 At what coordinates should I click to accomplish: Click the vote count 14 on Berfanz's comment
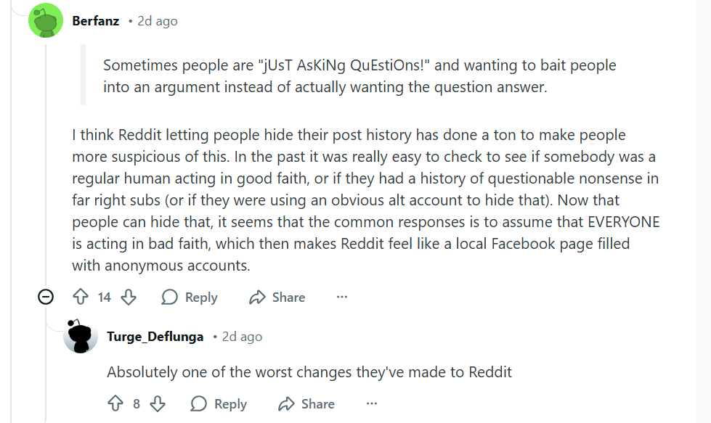click(105, 297)
